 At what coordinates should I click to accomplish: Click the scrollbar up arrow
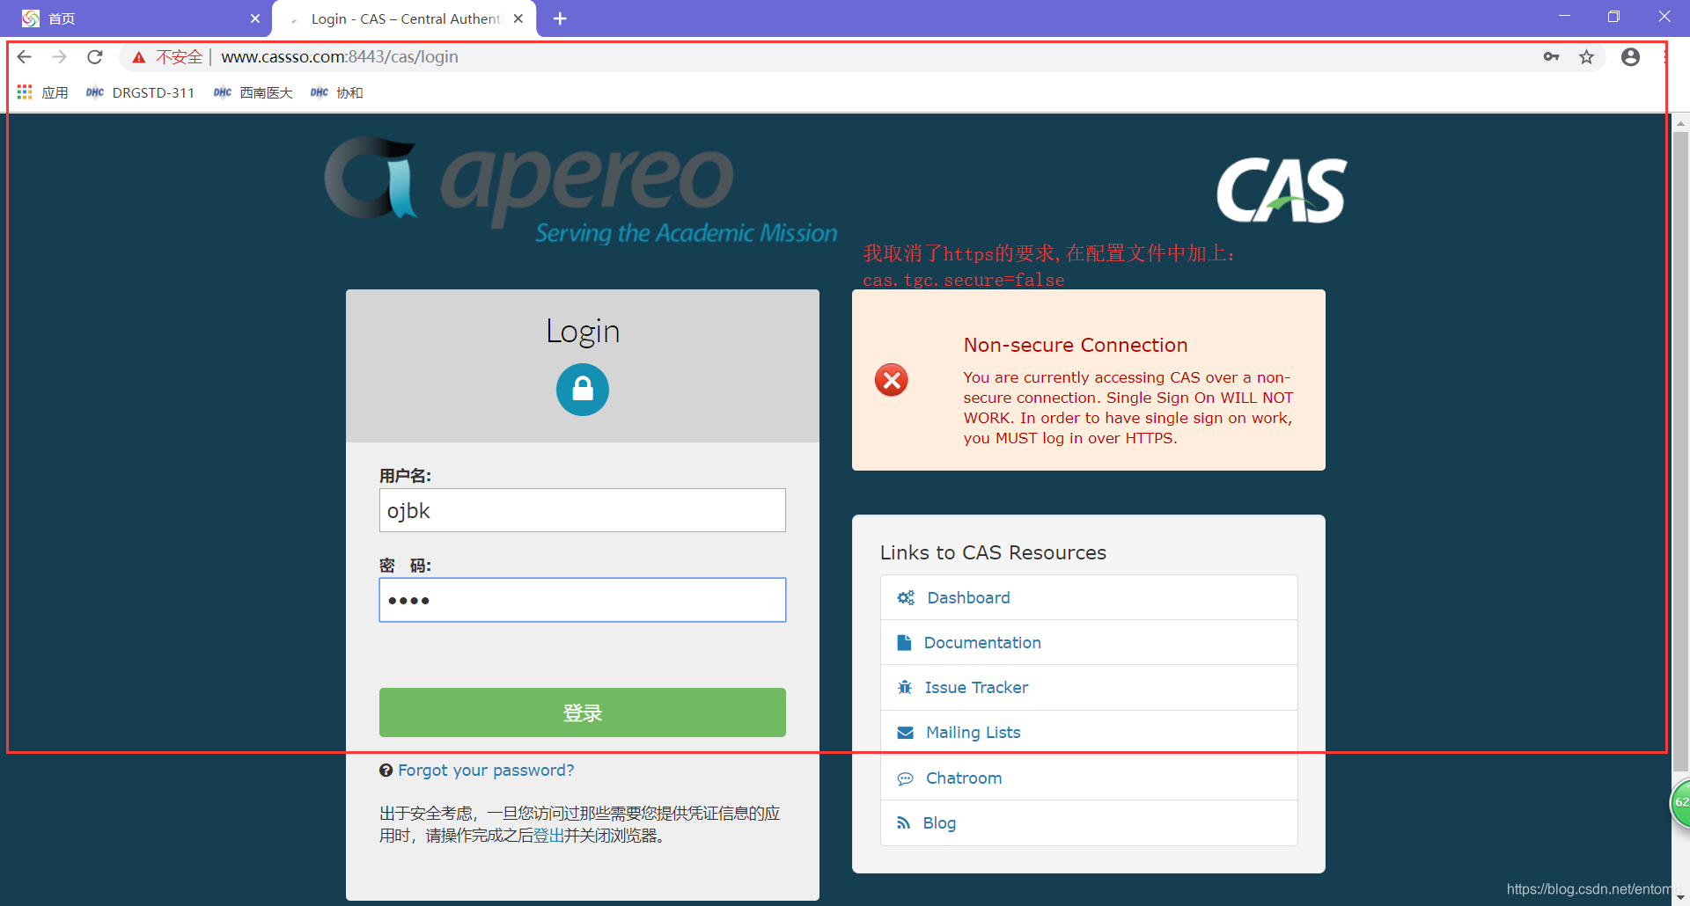pyautogui.click(x=1680, y=124)
